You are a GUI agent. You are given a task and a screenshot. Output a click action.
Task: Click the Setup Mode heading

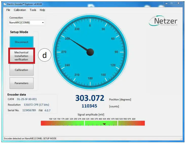tap(19, 32)
